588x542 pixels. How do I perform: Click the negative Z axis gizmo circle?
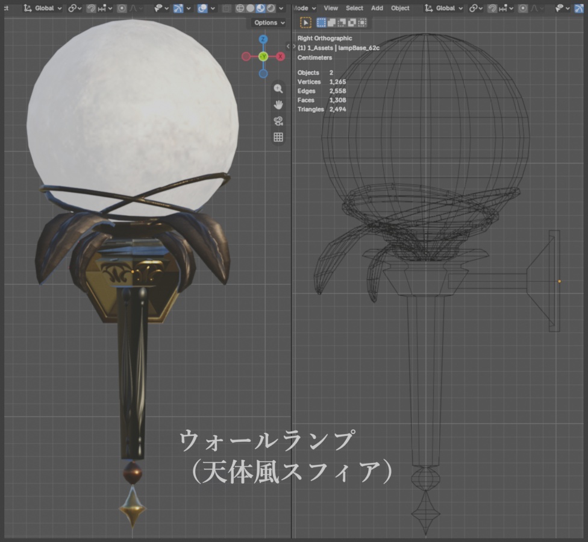263,74
